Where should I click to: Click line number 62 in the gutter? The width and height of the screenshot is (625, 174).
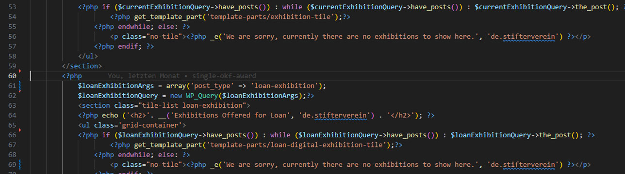pyautogui.click(x=13, y=96)
